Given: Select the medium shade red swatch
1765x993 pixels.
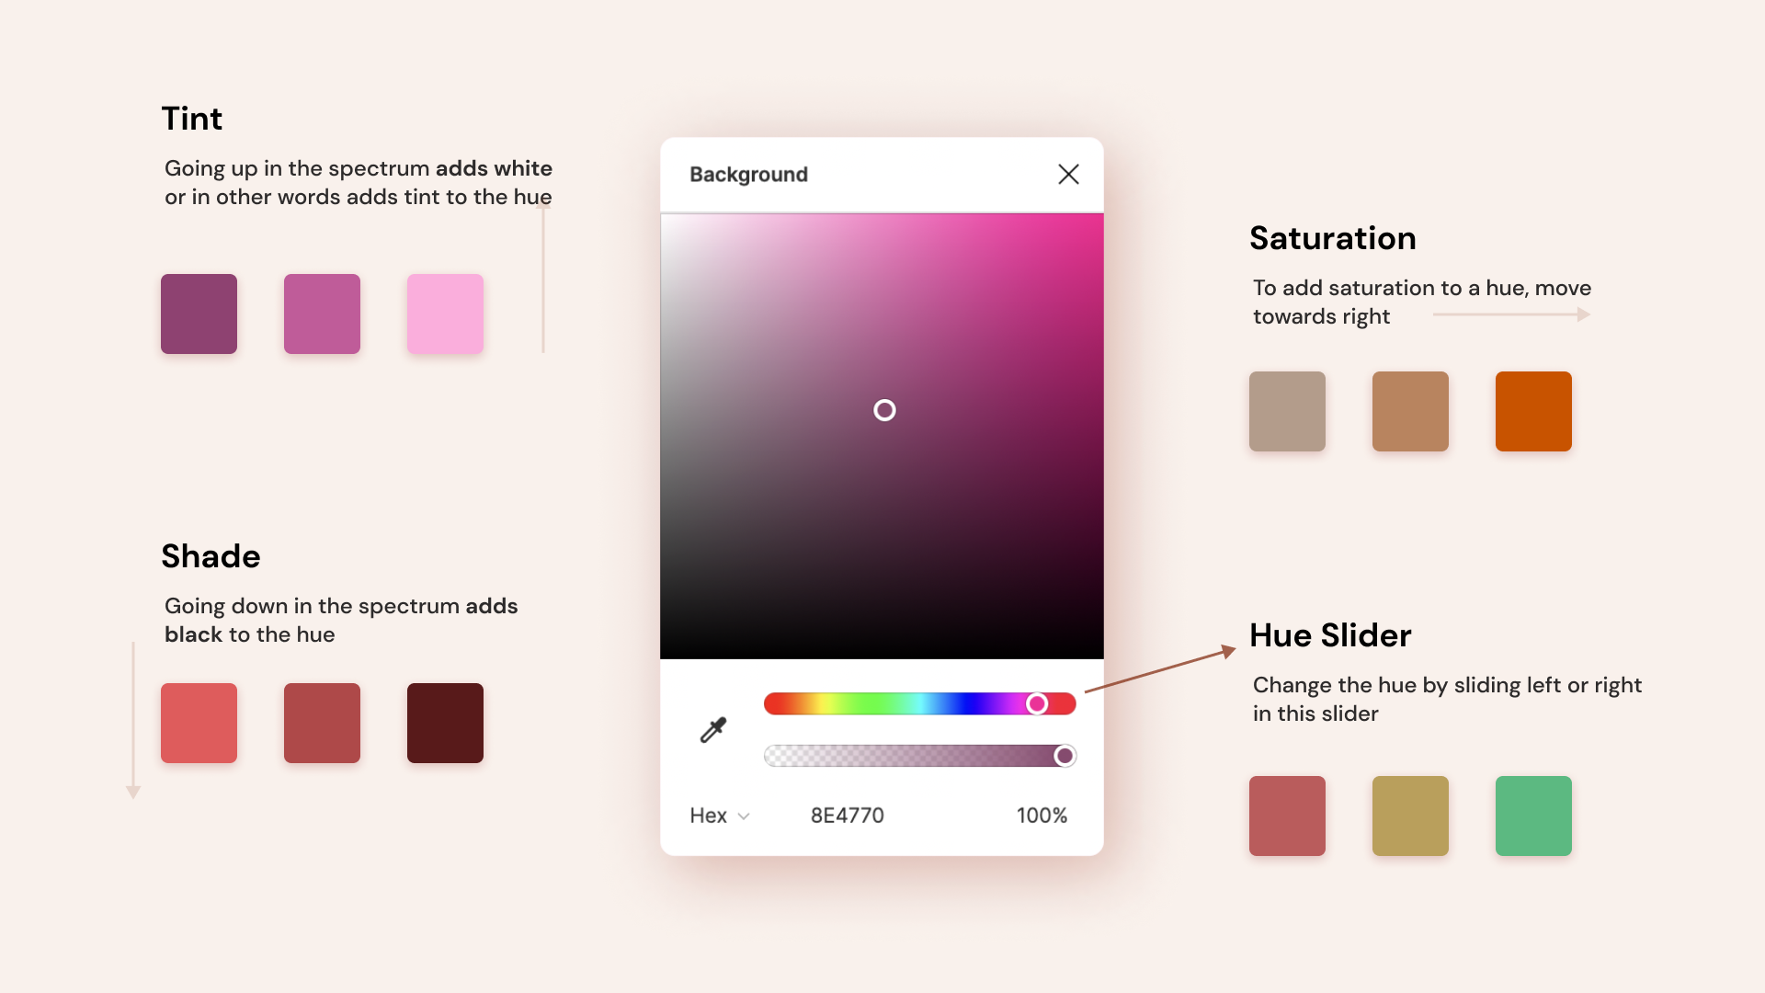Looking at the screenshot, I should [321, 723].
